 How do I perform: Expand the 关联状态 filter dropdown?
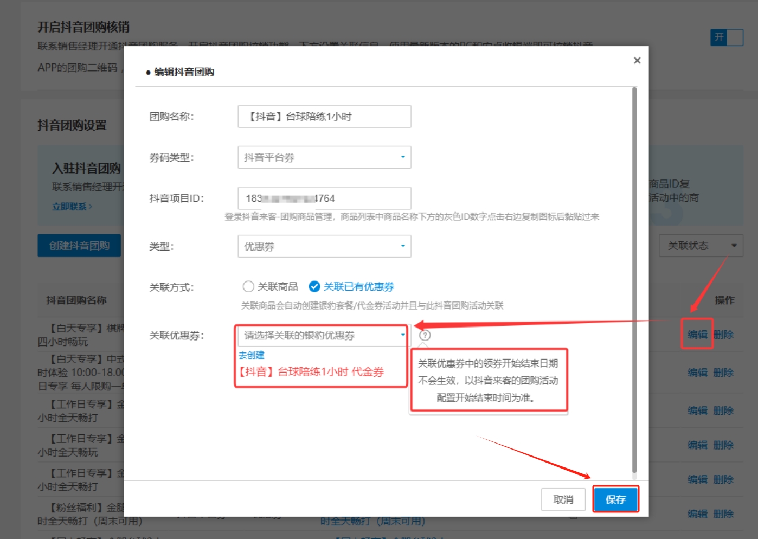(701, 246)
